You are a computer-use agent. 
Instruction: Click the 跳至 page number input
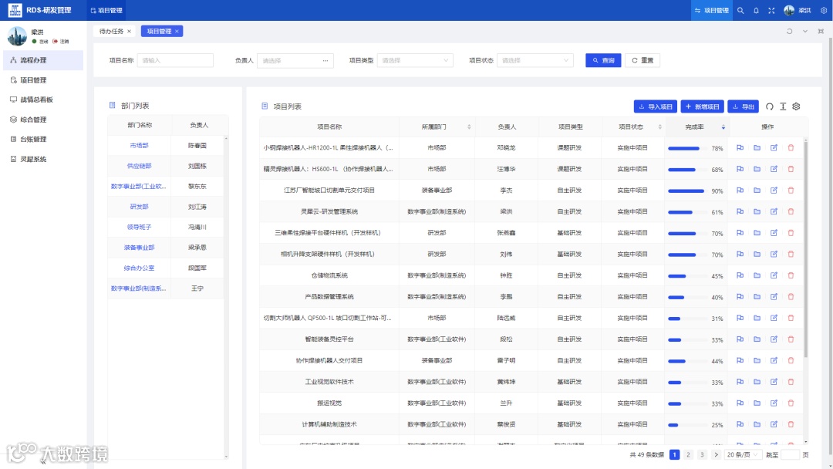tap(791, 454)
